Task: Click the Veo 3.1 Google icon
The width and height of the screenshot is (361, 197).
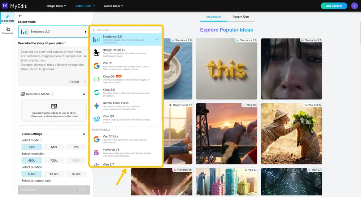Action: (x=96, y=66)
